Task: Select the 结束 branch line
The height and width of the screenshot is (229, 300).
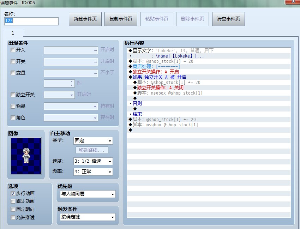Action: [209, 114]
